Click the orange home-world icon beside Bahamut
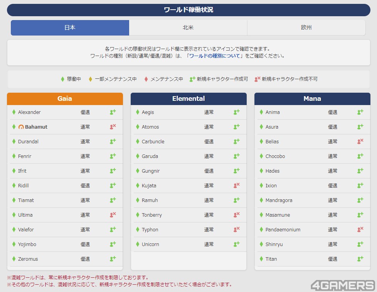 tap(21, 127)
